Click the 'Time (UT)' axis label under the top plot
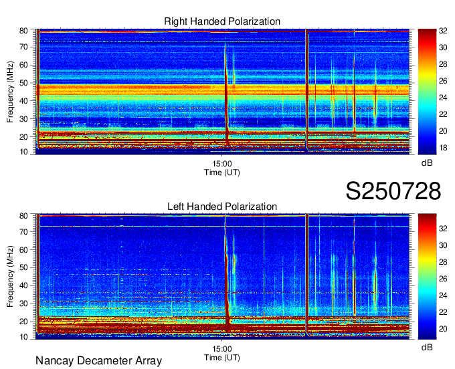The width and height of the screenshot is (455, 369). [222, 172]
